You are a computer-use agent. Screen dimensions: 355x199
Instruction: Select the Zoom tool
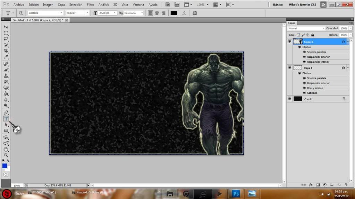point(6,155)
